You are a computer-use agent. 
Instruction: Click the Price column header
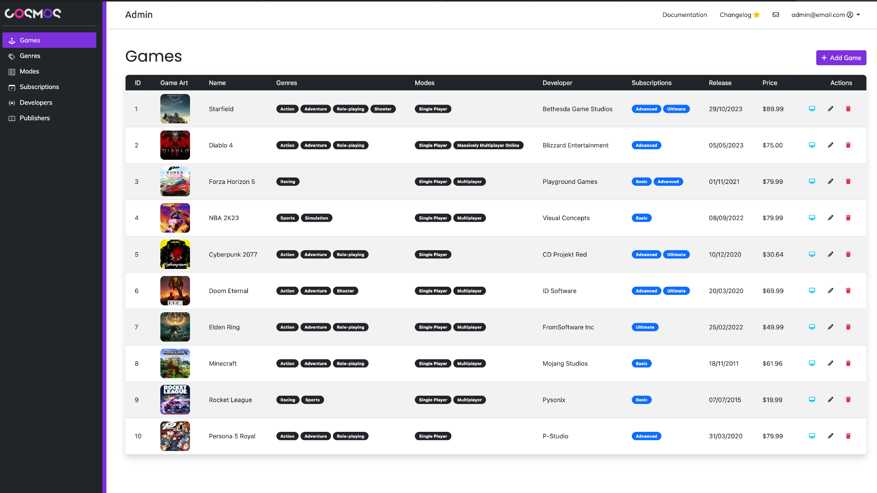(770, 83)
